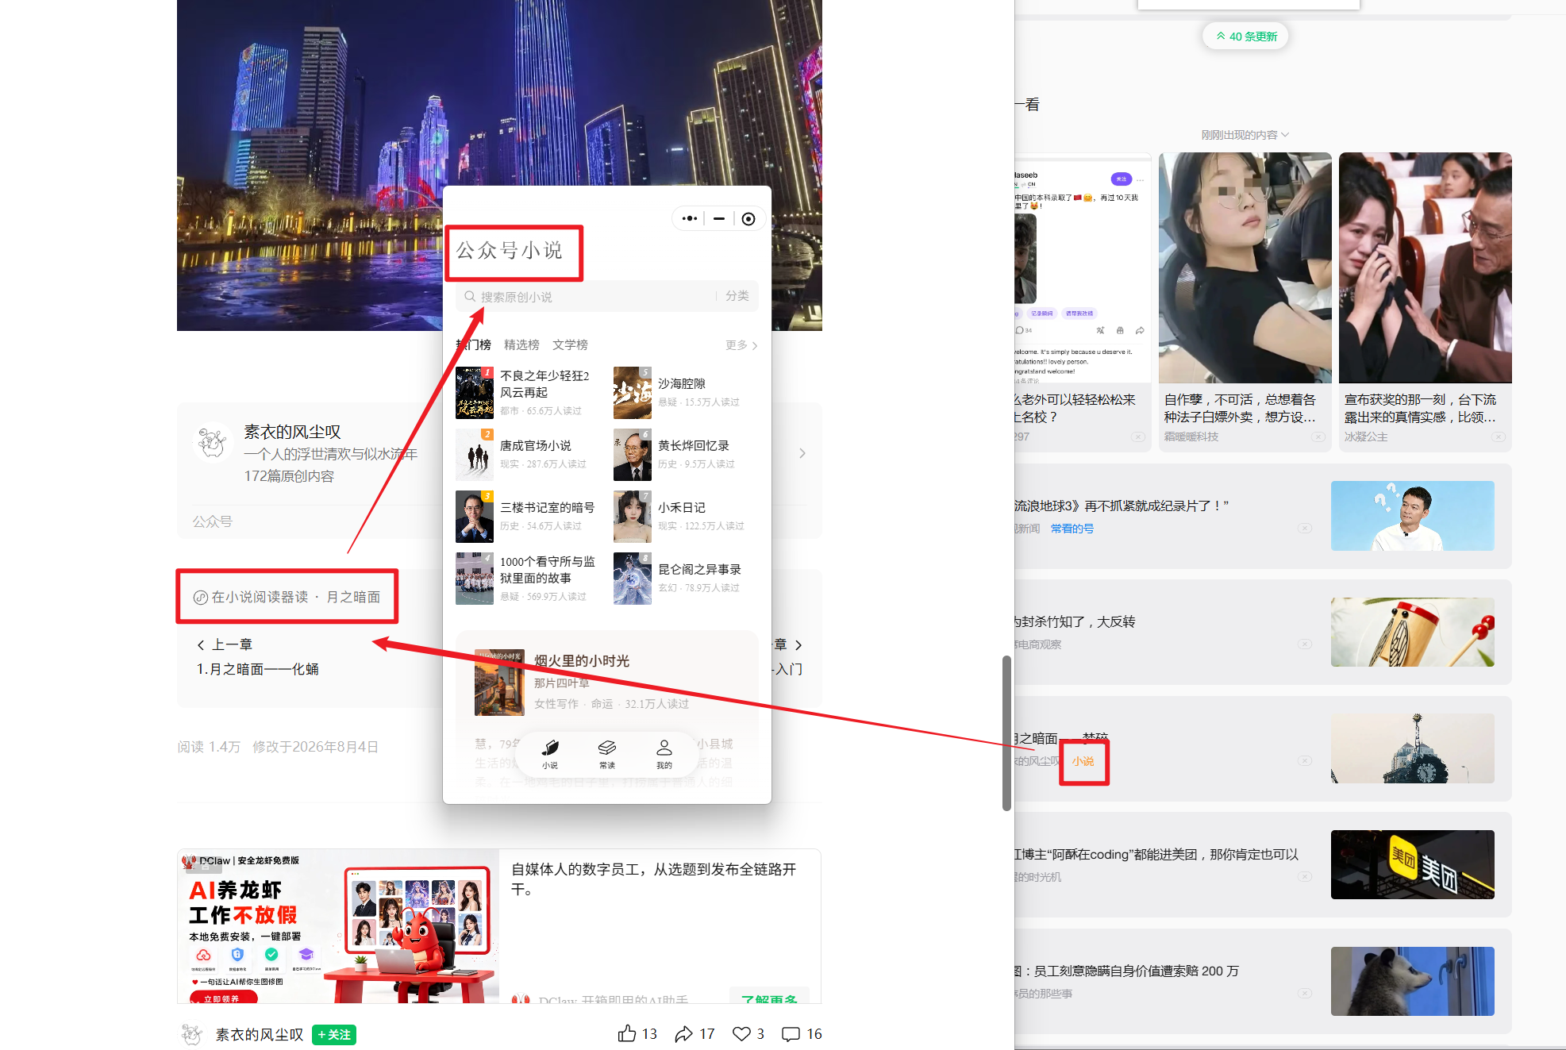Viewport: 1566px width, 1050px height.
Task: Expand 更多 to see more rankings
Action: tap(741, 345)
